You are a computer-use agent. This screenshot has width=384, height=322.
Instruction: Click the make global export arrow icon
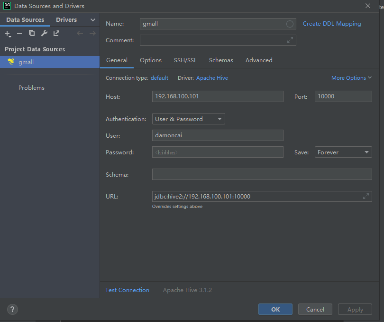click(x=56, y=33)
